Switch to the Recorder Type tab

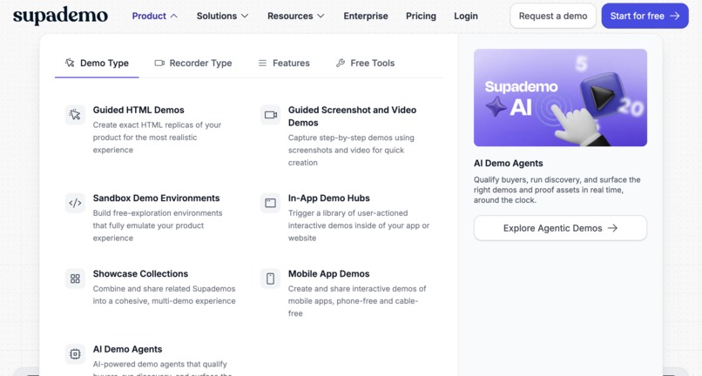193,64
